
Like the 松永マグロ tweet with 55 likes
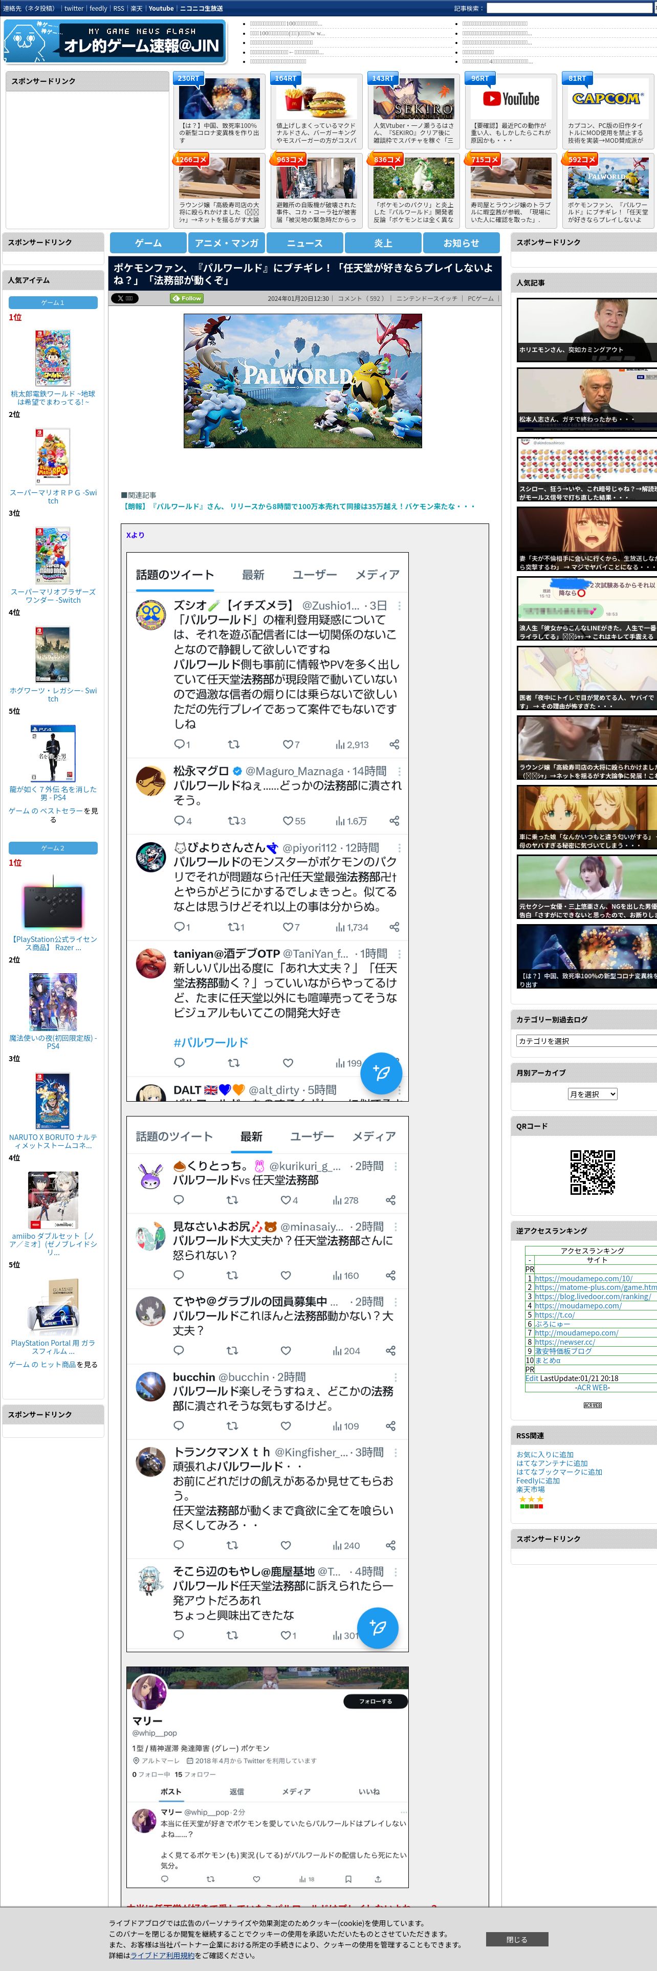click(289, 820)
